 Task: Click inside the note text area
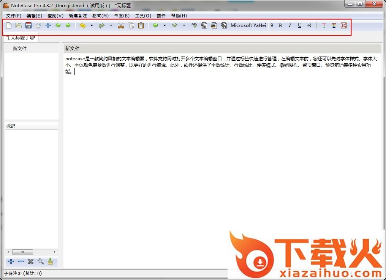click(222, 160)
